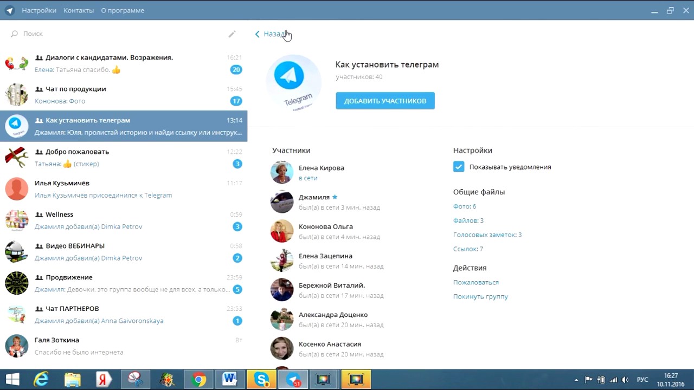This screenshot has width=694, height=390.
Task: Select the Как установить телеграм chat row
Action: click(124, 126)
